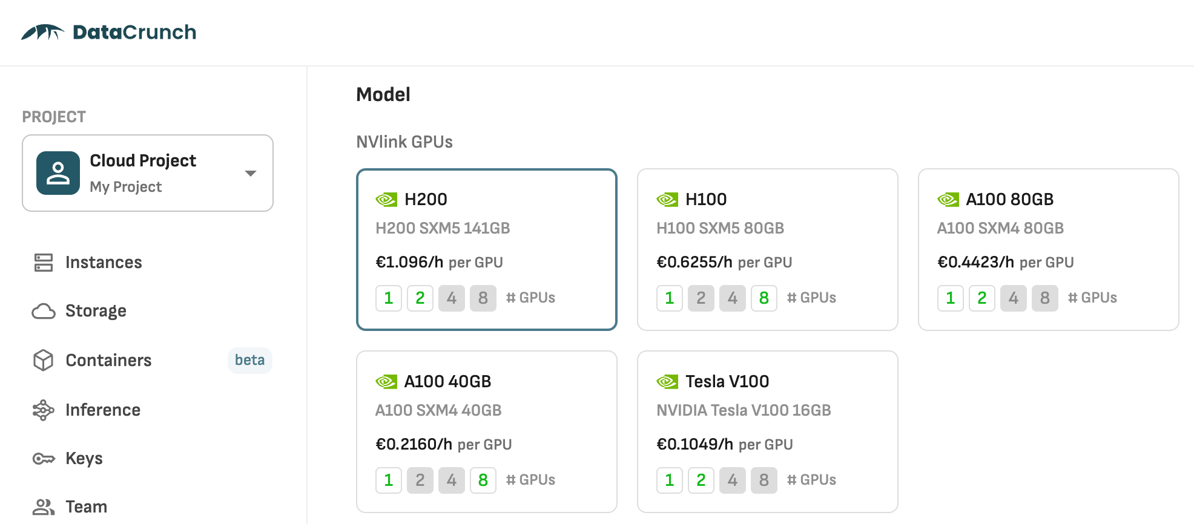Expand the Cloud Project dropdown arrow
Viewport: 1194px width, 524px height.
[x=251, y=174]
